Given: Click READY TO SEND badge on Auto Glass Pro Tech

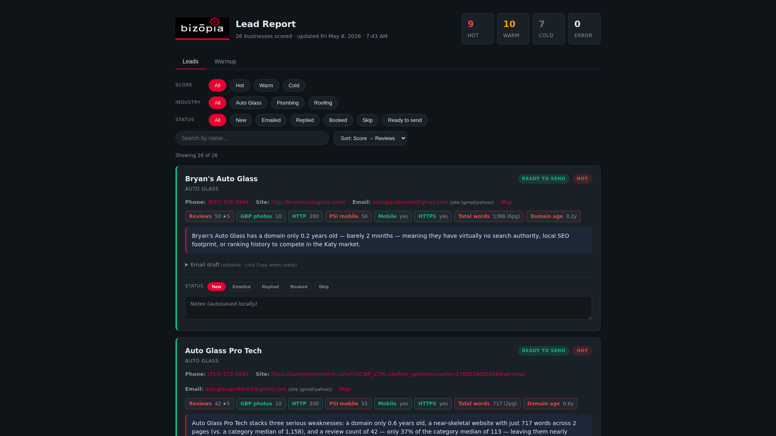Looking at the screenshot, I should click(x=544, y=350).
